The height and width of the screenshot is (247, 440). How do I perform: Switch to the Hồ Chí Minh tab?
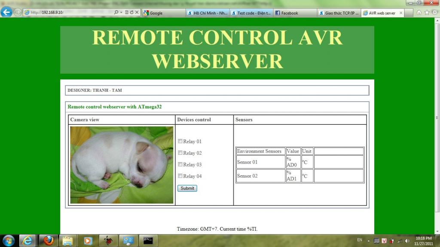(x=208, y=13)
